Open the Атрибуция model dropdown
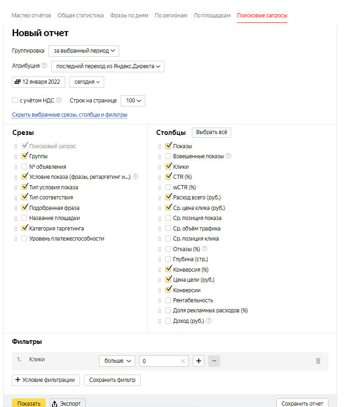This screenshot has width=349, height=407. [x=108, y=66]
